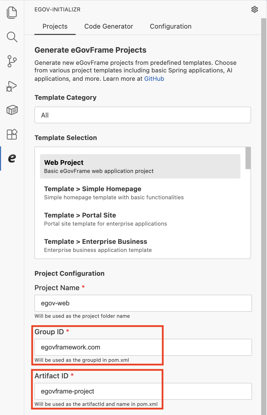Choose the Portal Site template
Viewport: 267px width, 415px height.
coord(140,219)
